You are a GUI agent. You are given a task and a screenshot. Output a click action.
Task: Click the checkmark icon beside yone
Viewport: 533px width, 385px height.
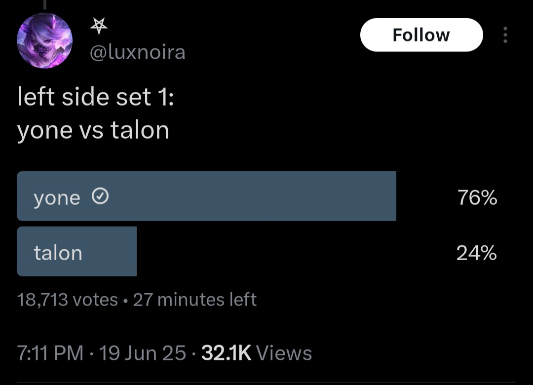pos(100,196)
